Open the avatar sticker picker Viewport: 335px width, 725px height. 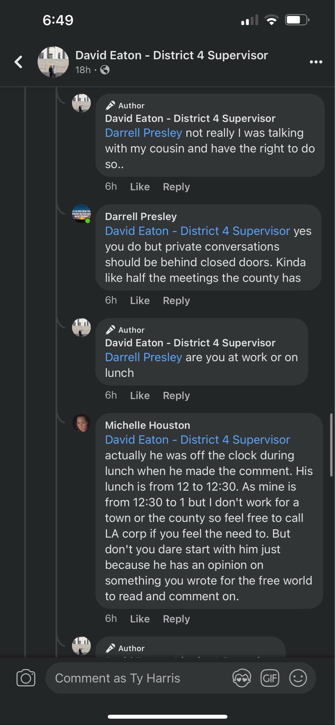coord(242,678)
